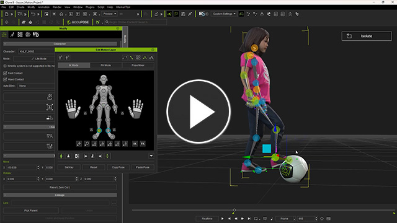Click the green full-body figure icon
Image resolution: width=397 pixels, height=223 pixels.
click(61, 156)
